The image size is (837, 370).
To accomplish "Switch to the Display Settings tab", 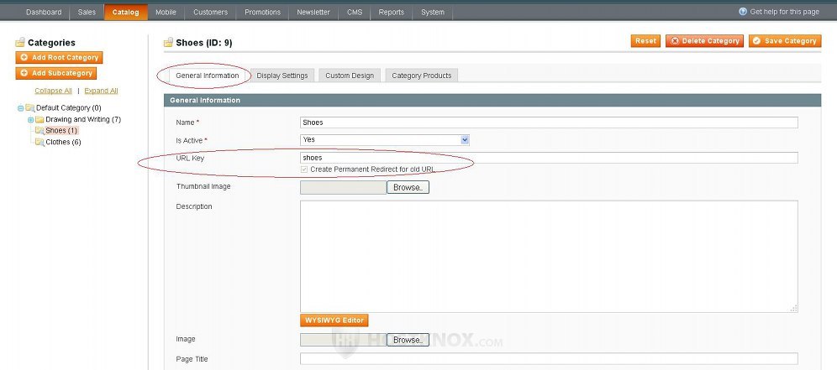I will (282, 76).
